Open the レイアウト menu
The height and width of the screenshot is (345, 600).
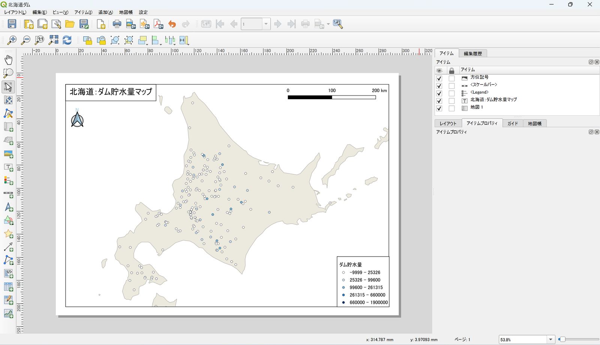15,12
